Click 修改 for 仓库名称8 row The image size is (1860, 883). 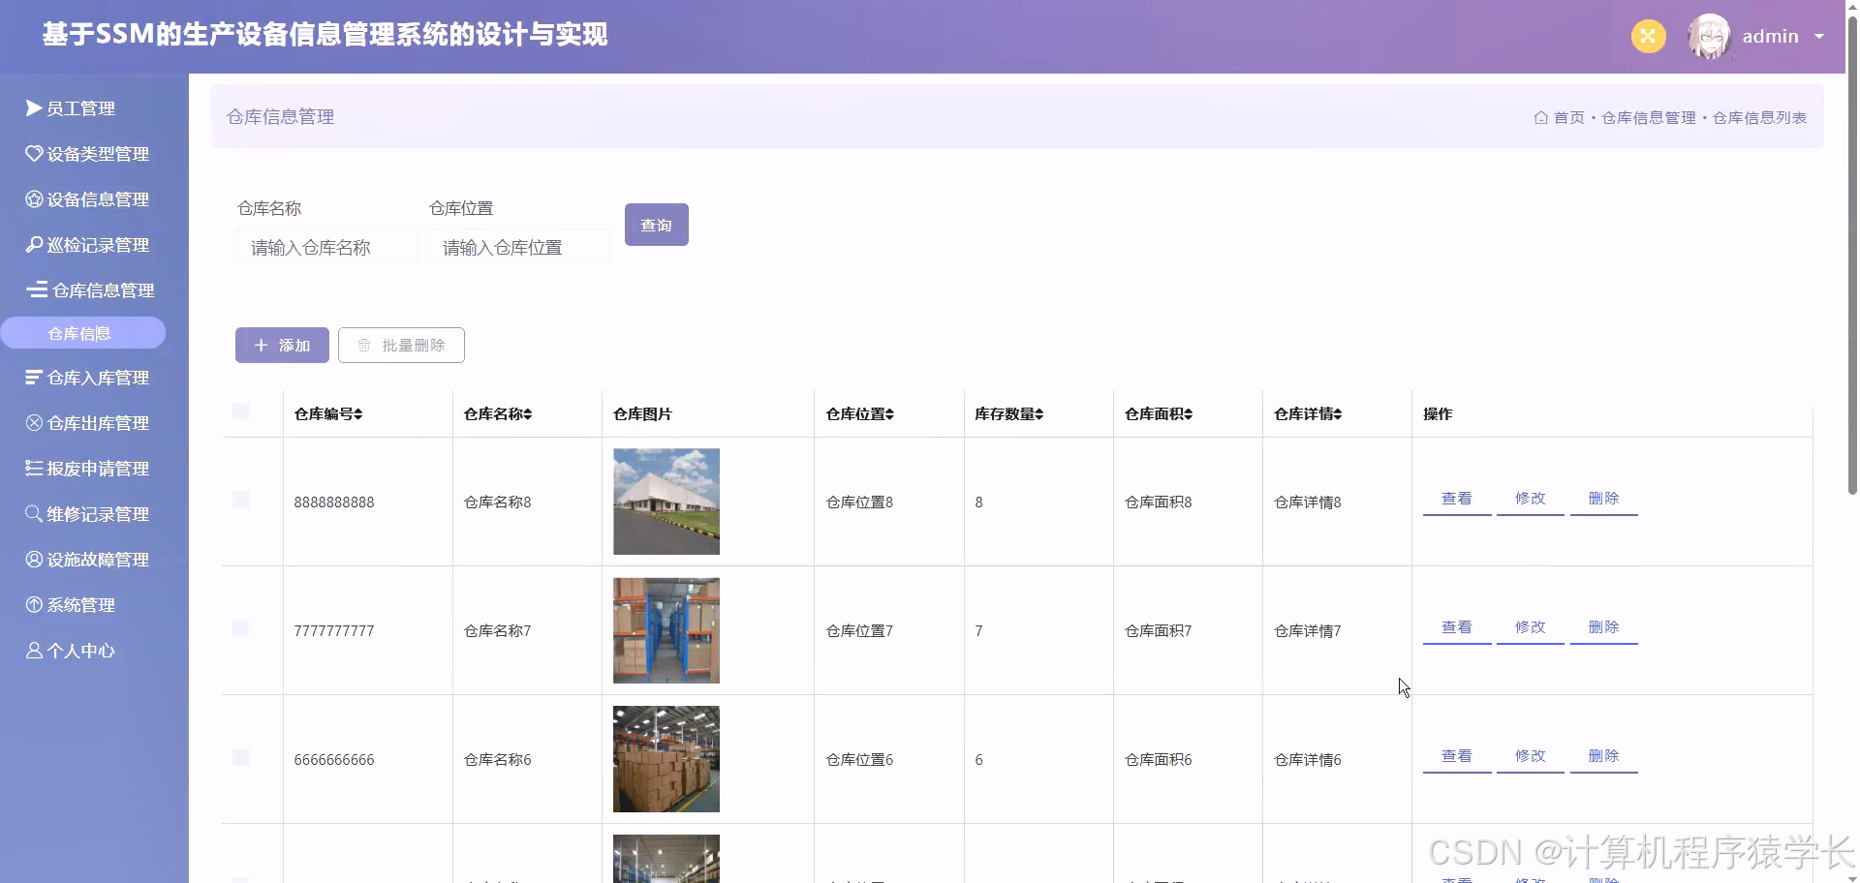point(1531,499)
